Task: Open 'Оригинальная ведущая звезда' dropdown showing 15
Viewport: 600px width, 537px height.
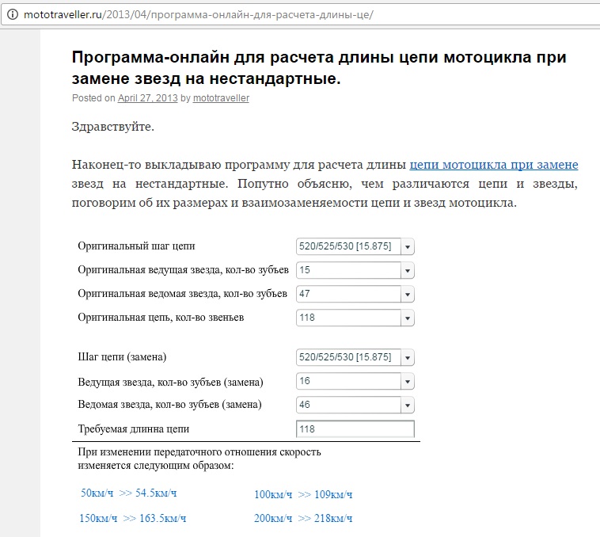Action: click(x=355, y=270)
